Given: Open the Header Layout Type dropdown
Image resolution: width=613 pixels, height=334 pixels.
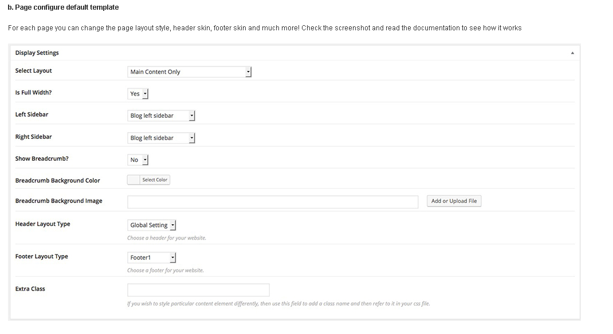Looking at the screenshot, I should (x=152, y=225).
